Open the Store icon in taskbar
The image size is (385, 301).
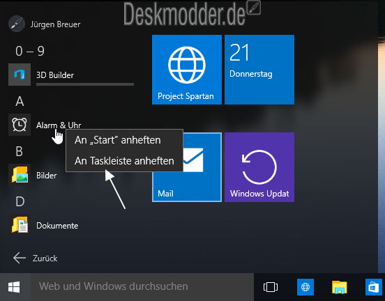373,287
